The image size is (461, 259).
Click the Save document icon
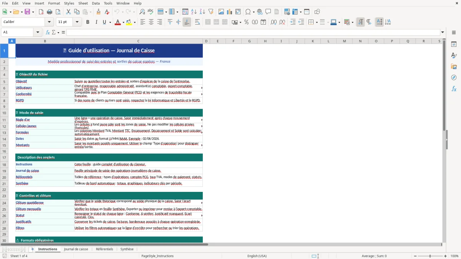point(28,12)
